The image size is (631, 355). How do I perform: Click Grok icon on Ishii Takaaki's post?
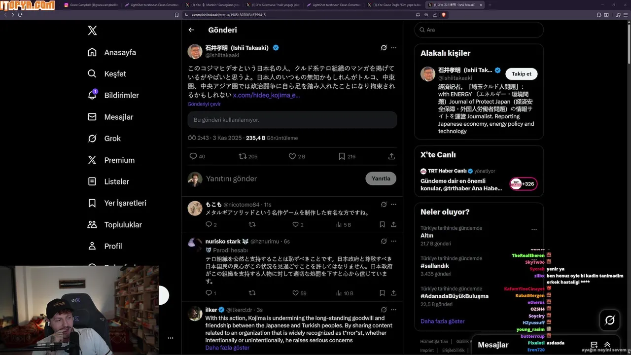[x=384, y=48]
